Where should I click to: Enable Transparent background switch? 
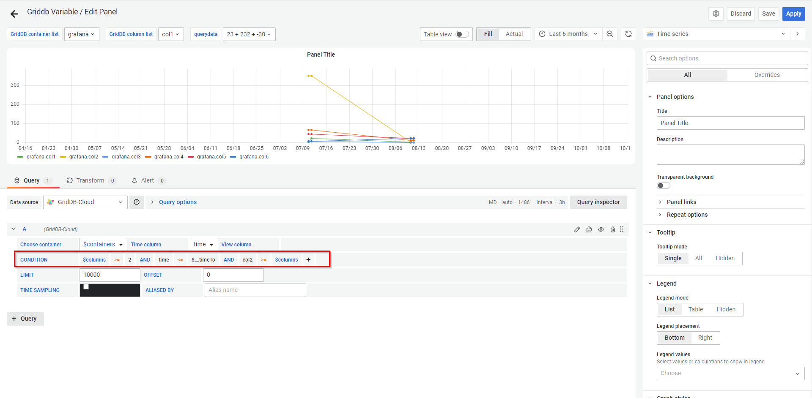(663, 185)
